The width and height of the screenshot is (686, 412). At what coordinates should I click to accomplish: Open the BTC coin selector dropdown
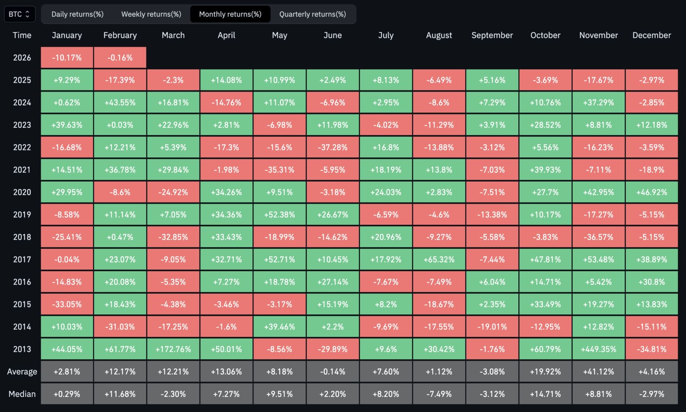[19, 14]
